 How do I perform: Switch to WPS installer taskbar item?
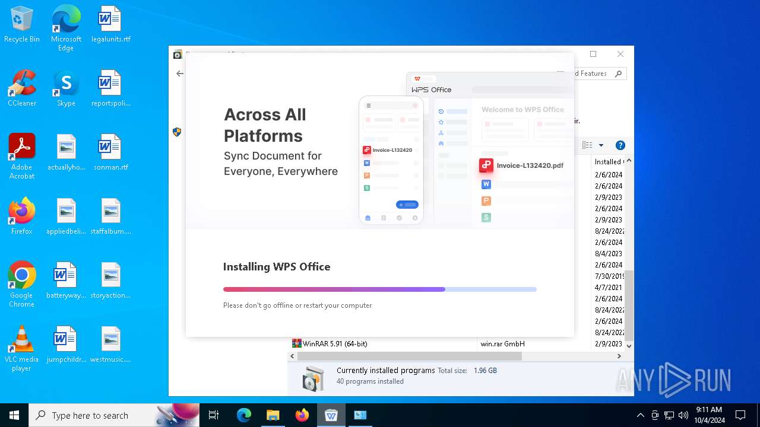click(331, 415)
